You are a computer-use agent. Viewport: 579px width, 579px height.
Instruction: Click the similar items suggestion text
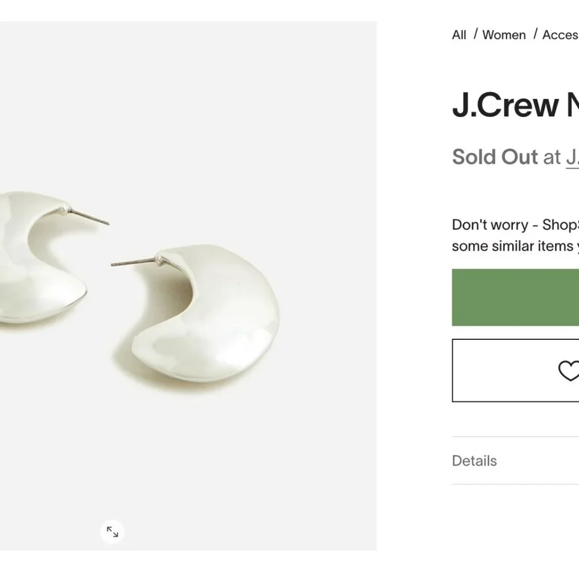tap(515, 235)
